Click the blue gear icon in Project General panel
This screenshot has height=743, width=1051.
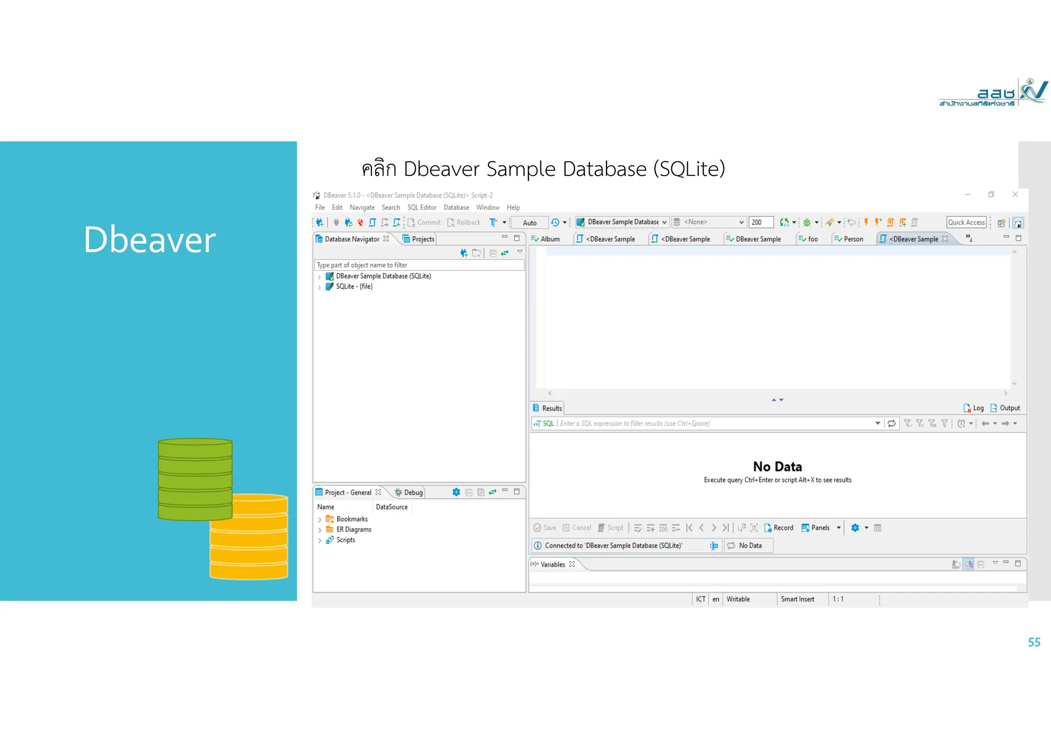pos(456,492)
